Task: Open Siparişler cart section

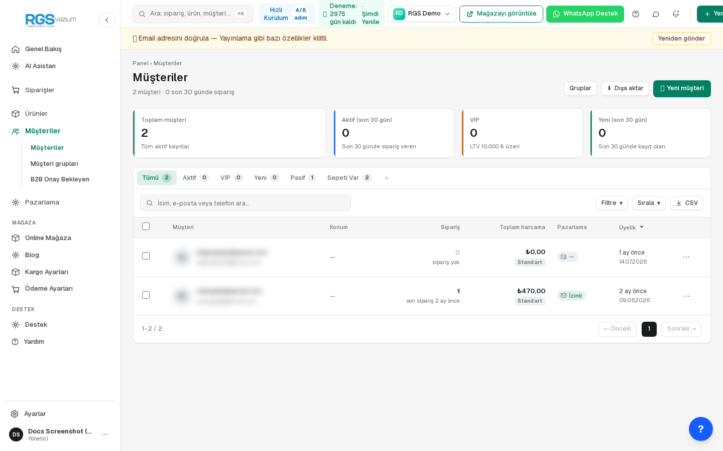Action: click(60, 90)
